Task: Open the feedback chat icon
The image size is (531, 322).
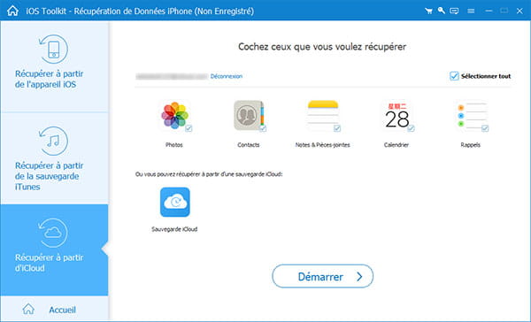Action: coord(454,11)
